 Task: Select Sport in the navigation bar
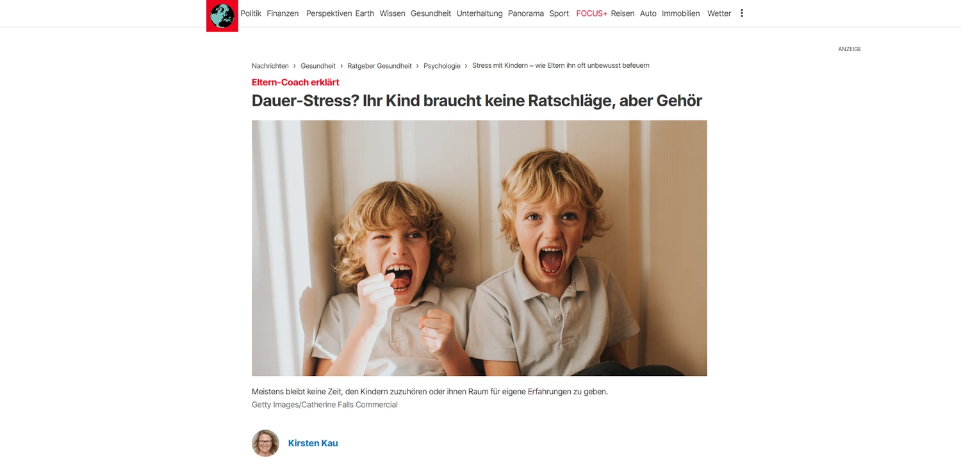tap(559, 13)
